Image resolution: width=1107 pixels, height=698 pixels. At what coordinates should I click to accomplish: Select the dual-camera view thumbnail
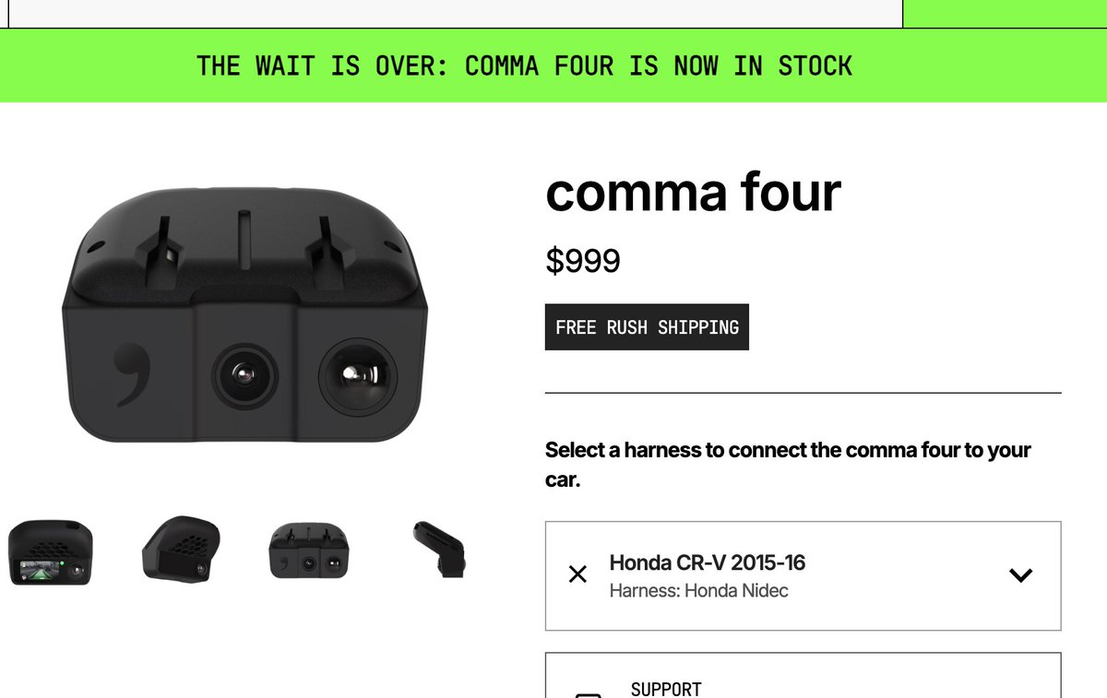point(310,550)
